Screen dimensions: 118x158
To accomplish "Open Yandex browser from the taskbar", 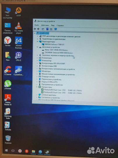I will coord(20,151).
